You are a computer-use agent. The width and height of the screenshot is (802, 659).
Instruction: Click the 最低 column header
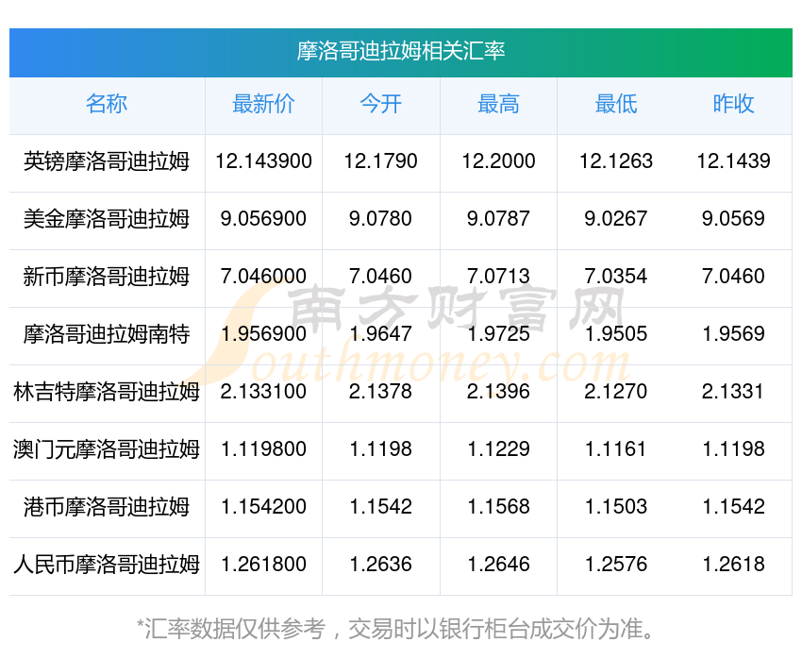tap(616, 104)
